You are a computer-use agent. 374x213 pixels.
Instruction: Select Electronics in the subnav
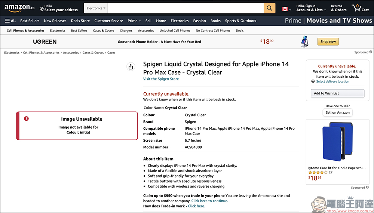coord(58,31)
